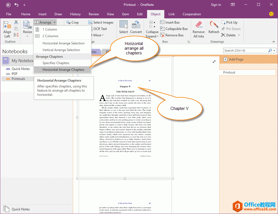Click Select Images button
Viewport: 278px width, 214px height.
click(101, 22)
